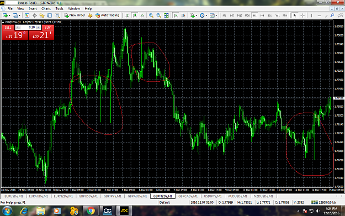Select the trendline drawing tool
345x216 pixels.
[x=326, y=15]
